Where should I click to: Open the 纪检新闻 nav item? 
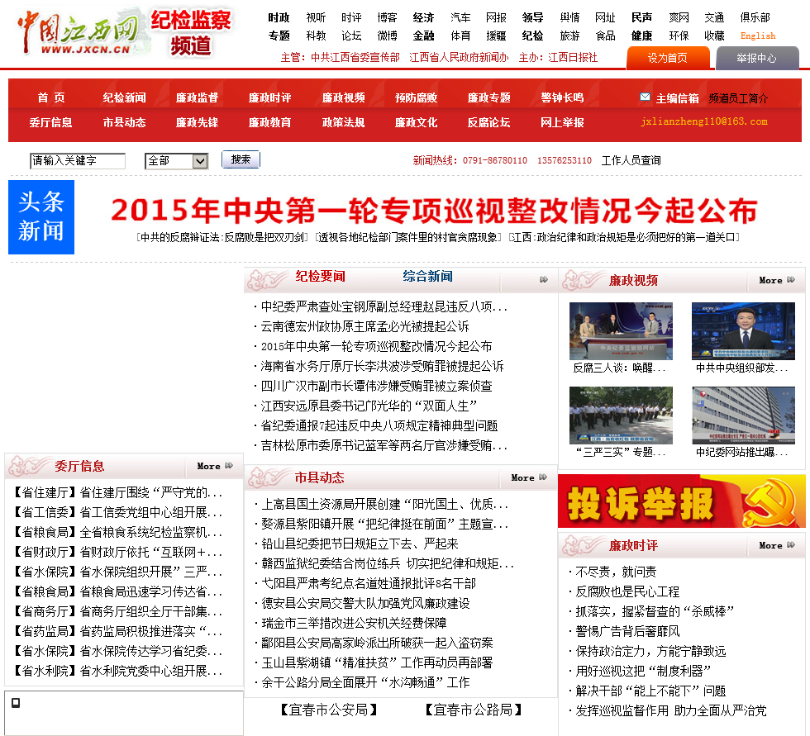124,97
